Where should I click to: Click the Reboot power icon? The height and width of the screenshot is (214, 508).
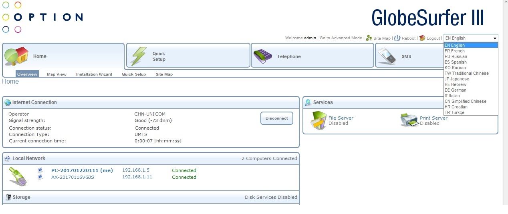point(397,38)
